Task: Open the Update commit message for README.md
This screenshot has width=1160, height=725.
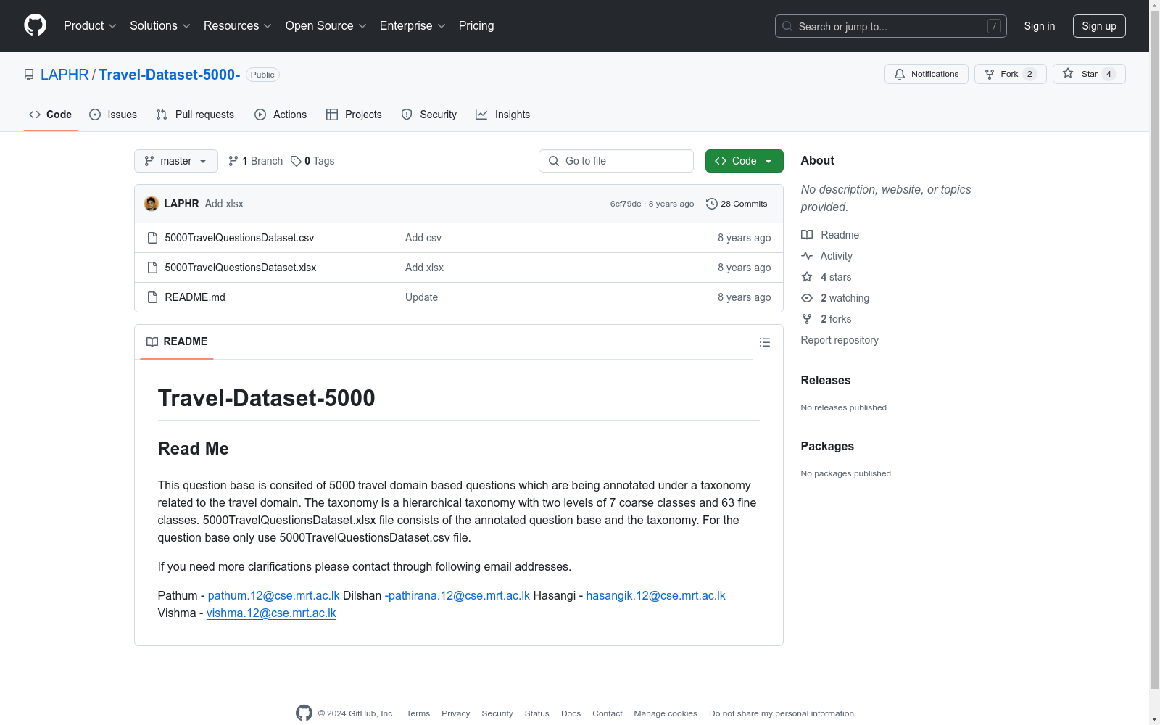Action: (421, 297)
